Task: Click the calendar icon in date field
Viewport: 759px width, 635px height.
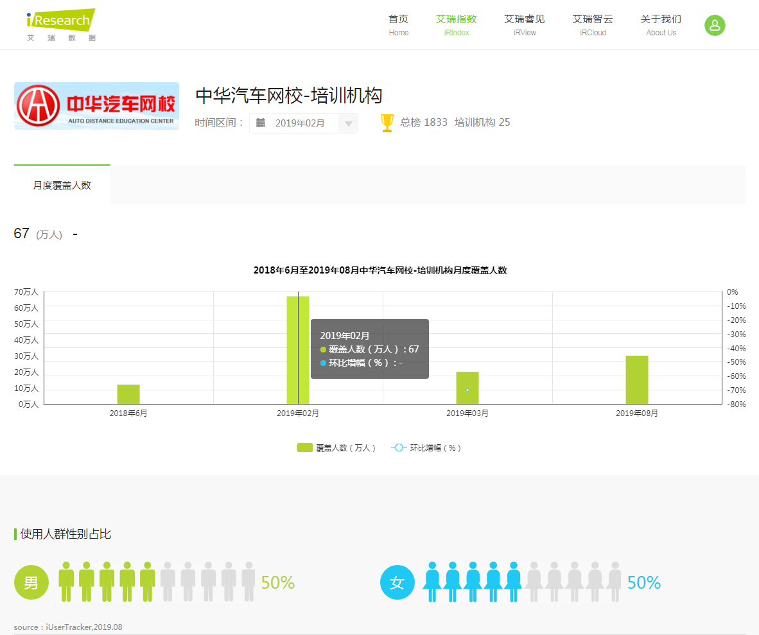Action: [261, 123]
